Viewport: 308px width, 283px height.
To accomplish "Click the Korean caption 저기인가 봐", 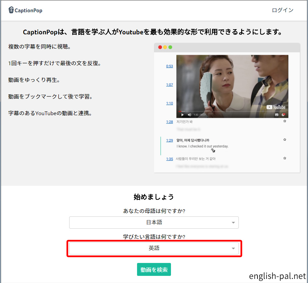I will point(185,122).
